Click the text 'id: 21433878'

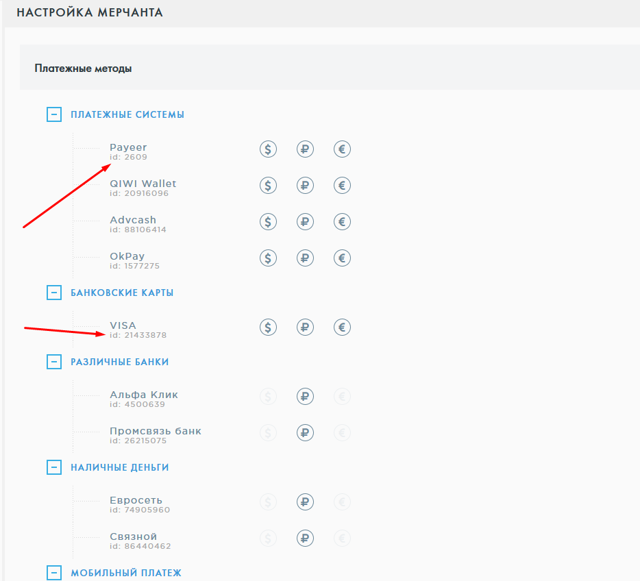[138, 335]
